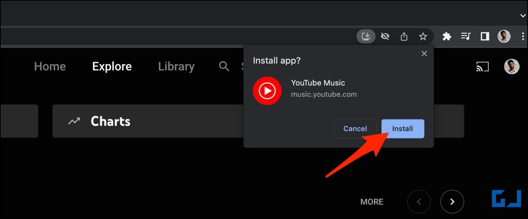
Task: Close the Install app dialog
Action: click(x=424, y=54)
